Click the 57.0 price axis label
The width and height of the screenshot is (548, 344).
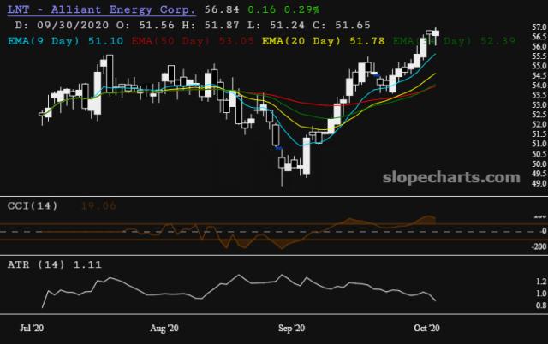coord(539,27)
